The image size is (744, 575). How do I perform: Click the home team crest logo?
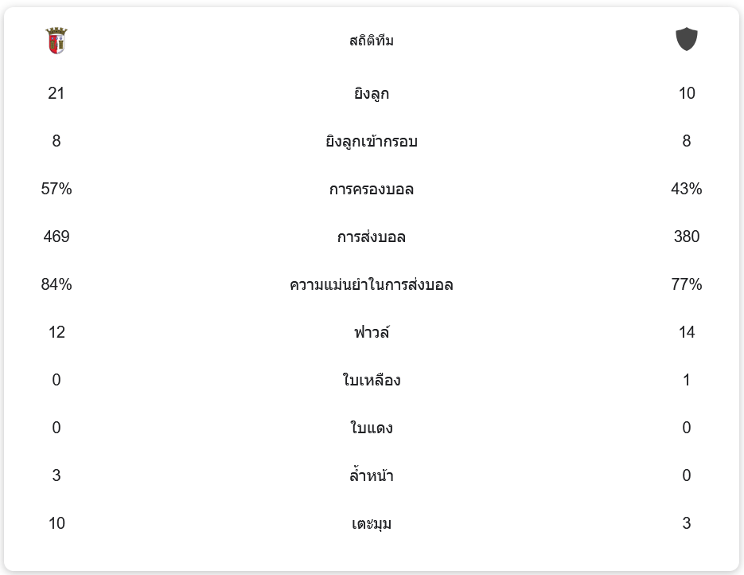coord(56,40)
